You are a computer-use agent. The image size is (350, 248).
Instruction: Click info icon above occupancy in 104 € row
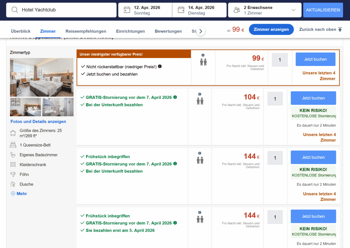coord(199,94)
